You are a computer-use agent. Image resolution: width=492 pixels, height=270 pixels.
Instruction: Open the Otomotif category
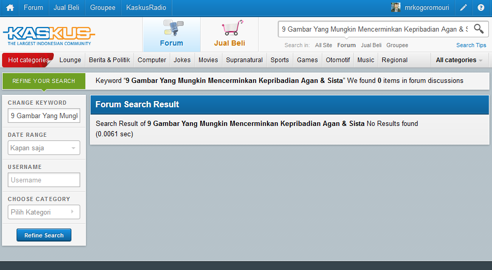click(x=338, y=60)
